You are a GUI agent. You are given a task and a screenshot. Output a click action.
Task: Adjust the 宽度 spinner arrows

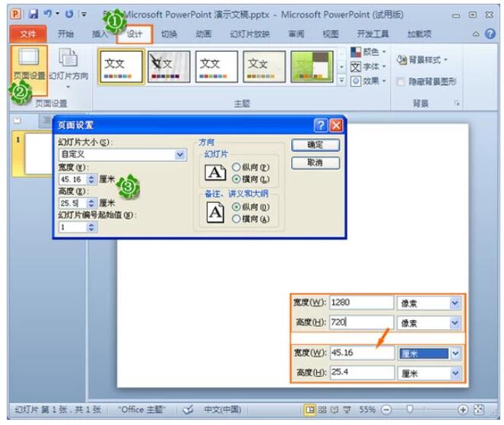[x=92, y=179]
